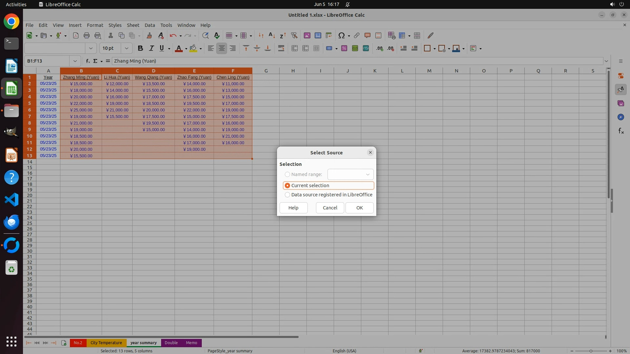The height and width of the screenshot is (354, 630).
Task: Click the Wrap Text toolbar icon
Action: point(281,49)
